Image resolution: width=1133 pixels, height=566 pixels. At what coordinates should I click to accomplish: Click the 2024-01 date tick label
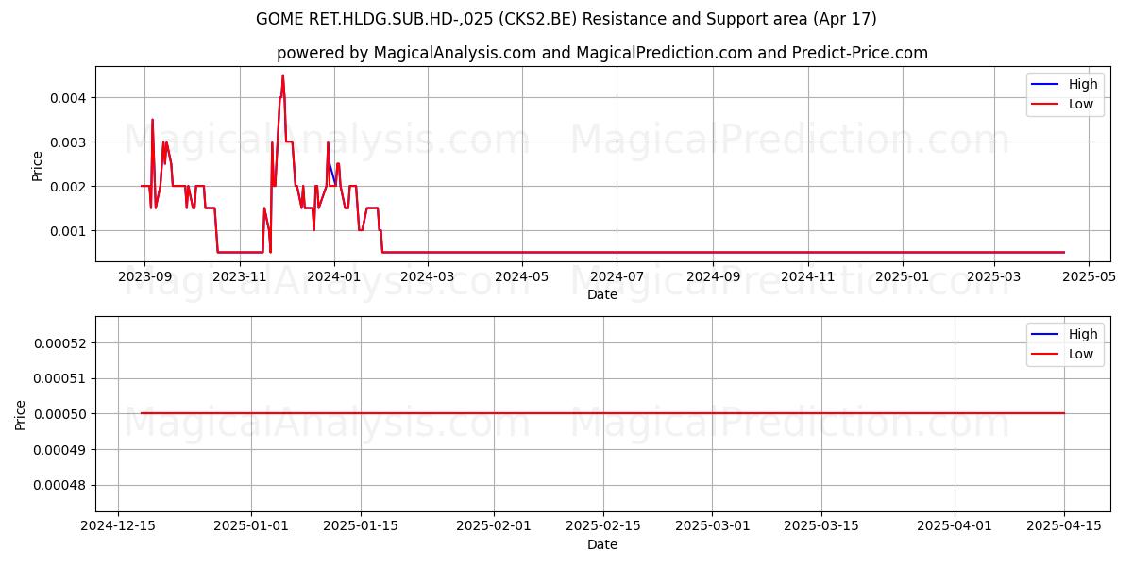(334, 277)
